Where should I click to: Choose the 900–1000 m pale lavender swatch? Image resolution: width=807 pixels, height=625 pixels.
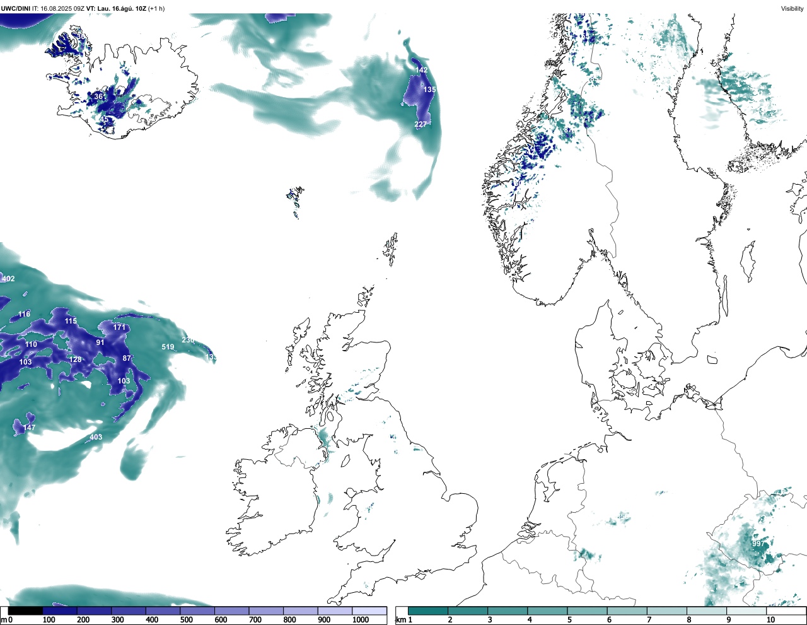pos(334,610)
